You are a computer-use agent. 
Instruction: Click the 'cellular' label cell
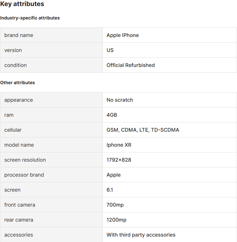51,130
